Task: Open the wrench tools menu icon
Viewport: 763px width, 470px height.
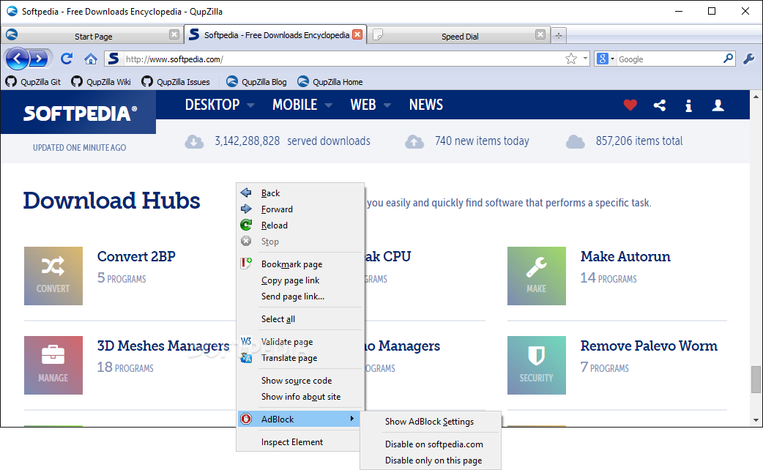Action: tap(748, 59)
